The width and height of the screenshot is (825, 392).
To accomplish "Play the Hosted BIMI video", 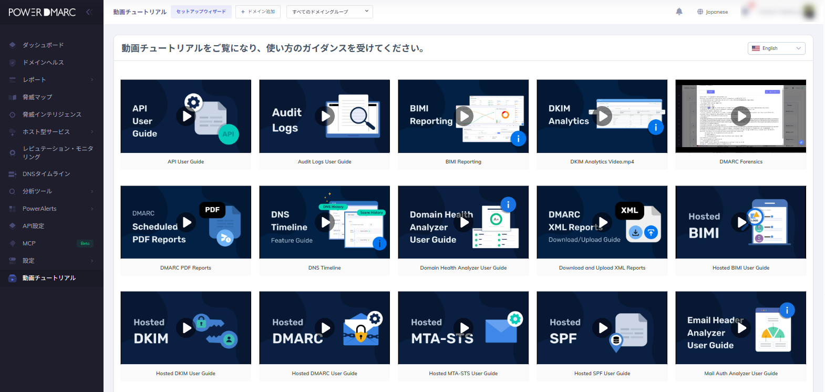I will point(741,222).
